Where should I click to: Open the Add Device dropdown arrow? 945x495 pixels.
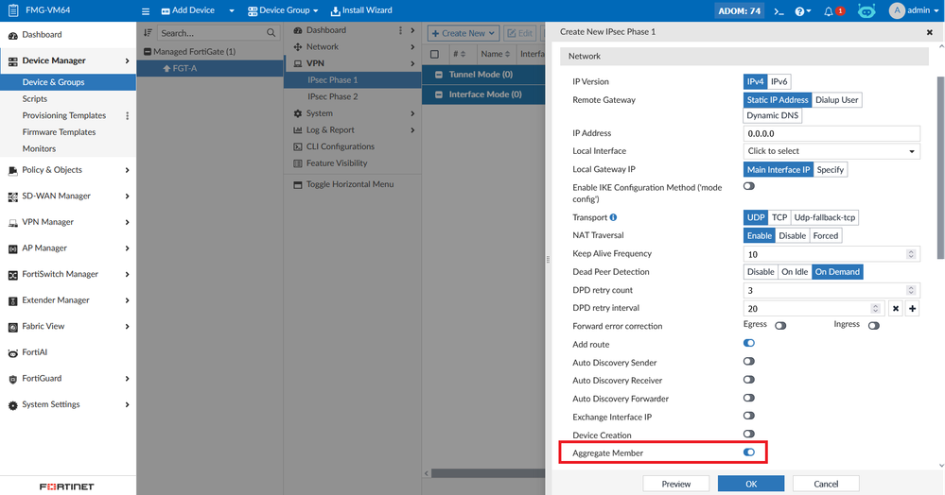tap(232, 10)
